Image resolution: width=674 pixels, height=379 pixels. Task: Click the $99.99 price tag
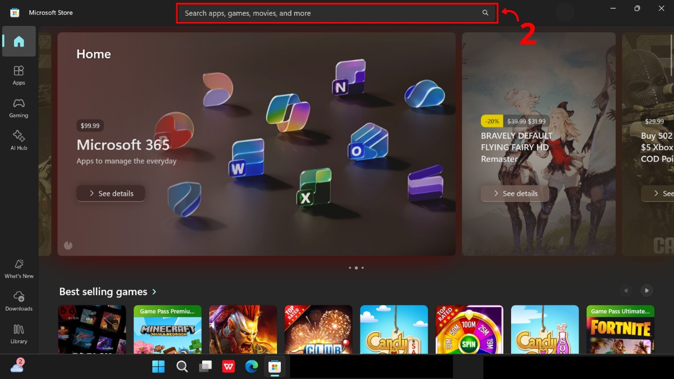click(x=90, y=126)
